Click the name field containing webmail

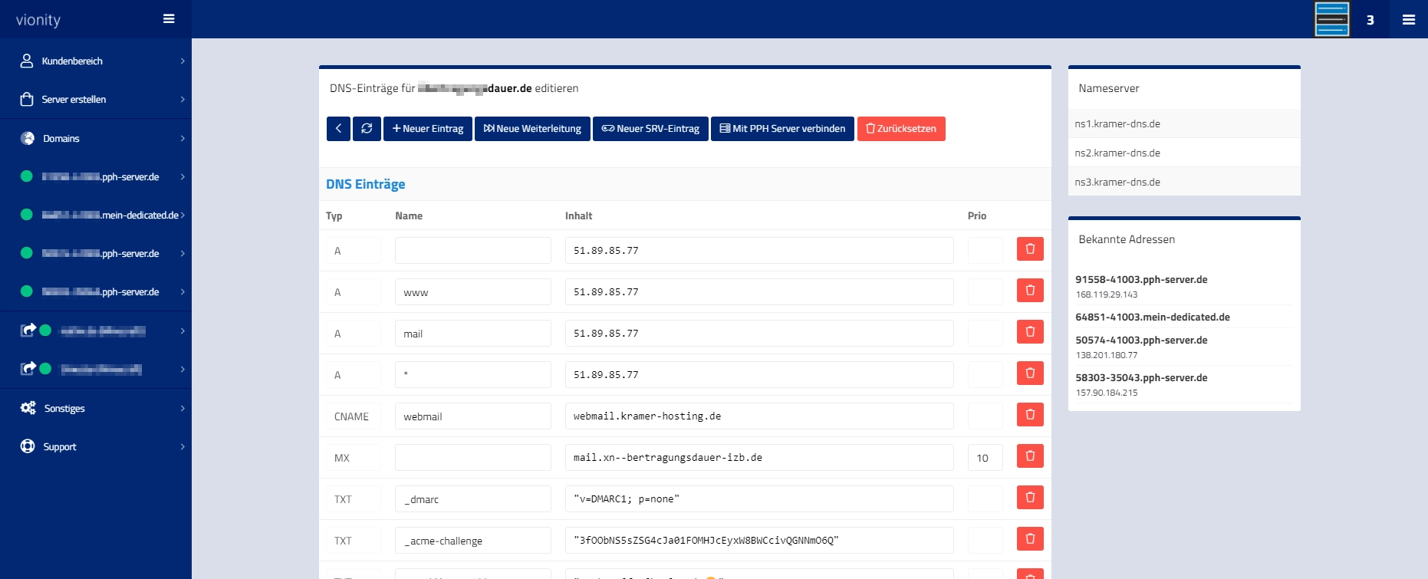coord(473,416)
